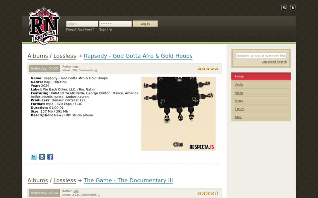This screenshot has height=198, width=318.
Task: Open Advanced Search link
Action: click(274, 62)
